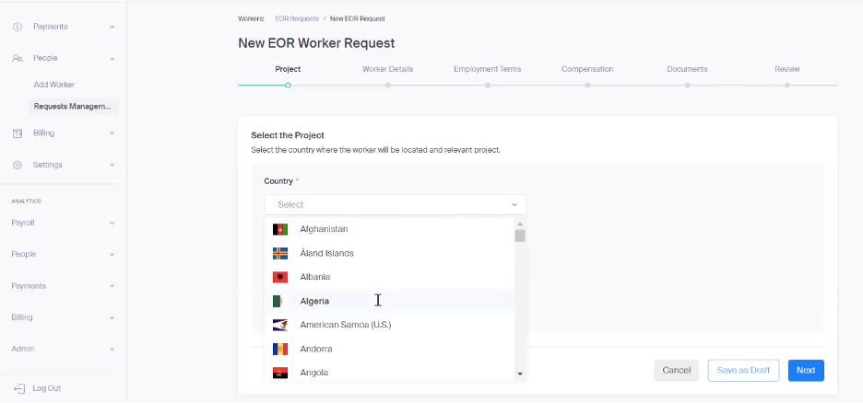Go to the Employment Terms step

pos(488,69)
